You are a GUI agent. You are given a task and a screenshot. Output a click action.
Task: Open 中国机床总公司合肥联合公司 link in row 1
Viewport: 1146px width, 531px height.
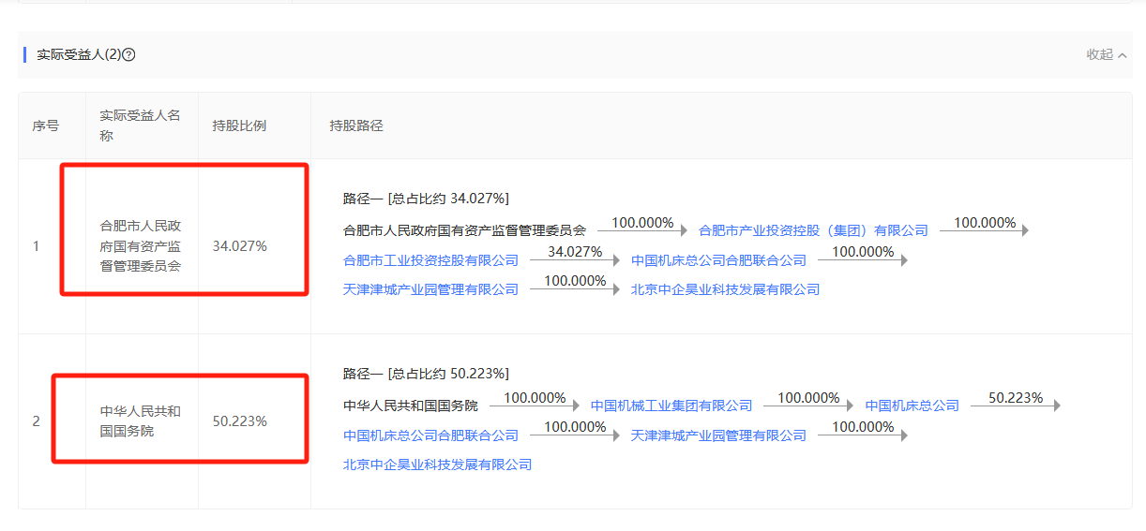718,260
